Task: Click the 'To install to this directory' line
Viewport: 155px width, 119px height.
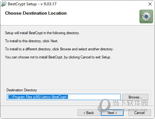Action: coord(32,41)
